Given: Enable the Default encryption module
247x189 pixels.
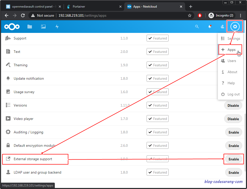Looking at the screenshot, I should pos(234,146).
